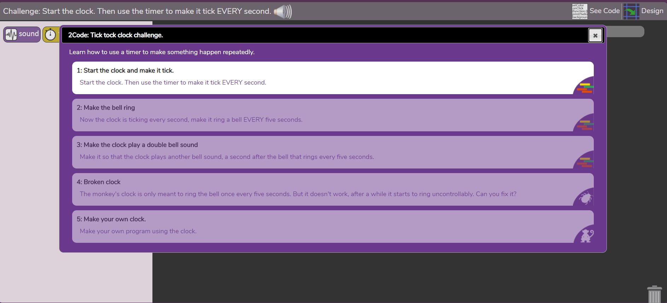Click text 'Make your own program using the clock.'
Image resolution: width=667 pixels, height=303 pixels.
[x=138, y=231]
